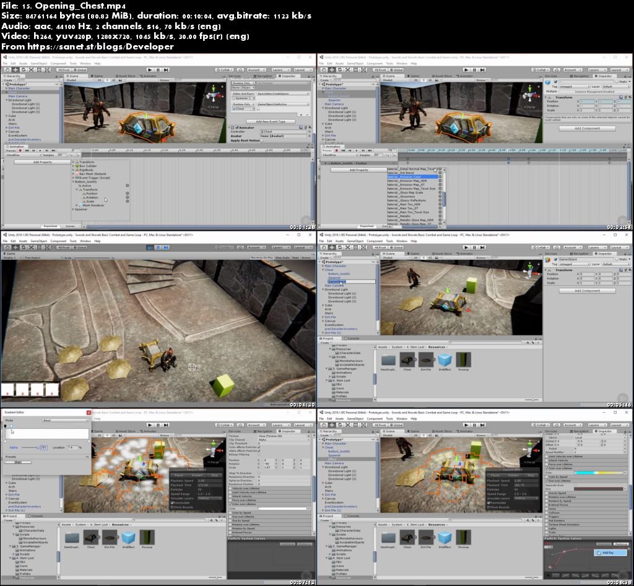Select the Rect tool in the 00:08:38 frame
Screen dimensions: 634x586
tap(355, 424)
